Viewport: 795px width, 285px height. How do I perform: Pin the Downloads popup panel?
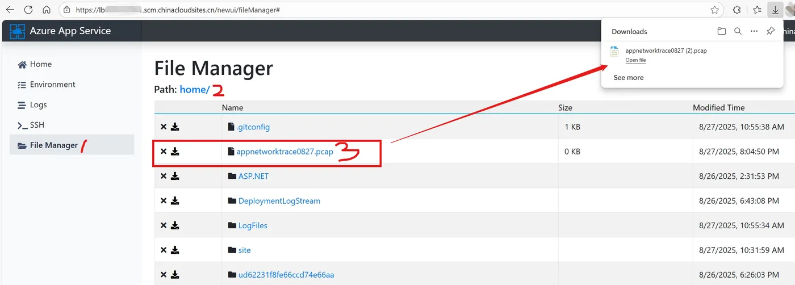point(770,31)
